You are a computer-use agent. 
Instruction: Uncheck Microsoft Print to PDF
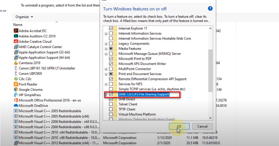pos(111,59)
